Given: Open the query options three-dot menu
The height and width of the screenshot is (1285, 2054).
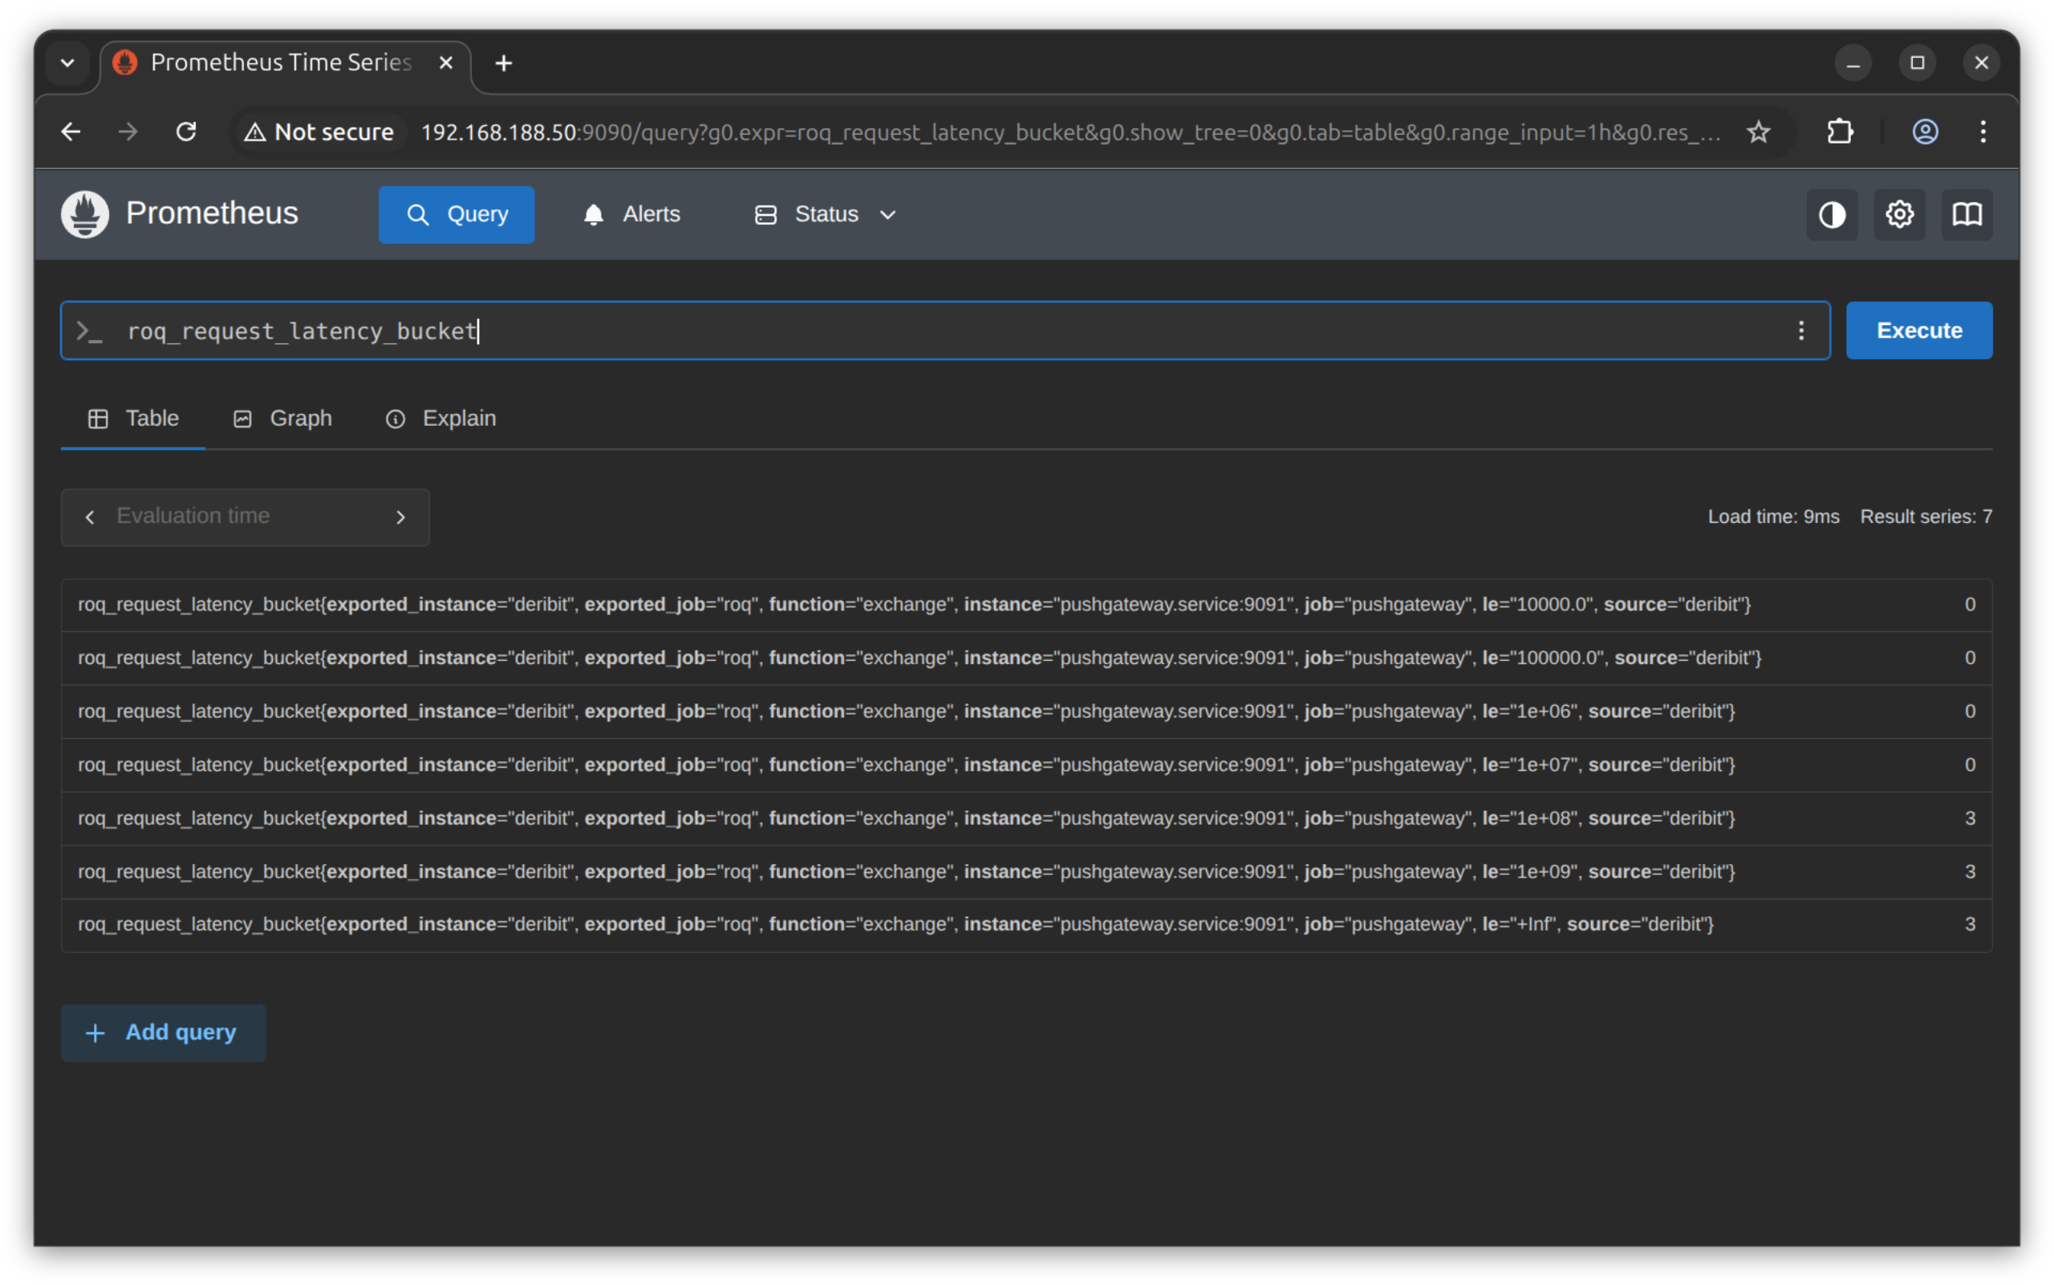Looking at the screenshot, I should [x=1800, y=330].
